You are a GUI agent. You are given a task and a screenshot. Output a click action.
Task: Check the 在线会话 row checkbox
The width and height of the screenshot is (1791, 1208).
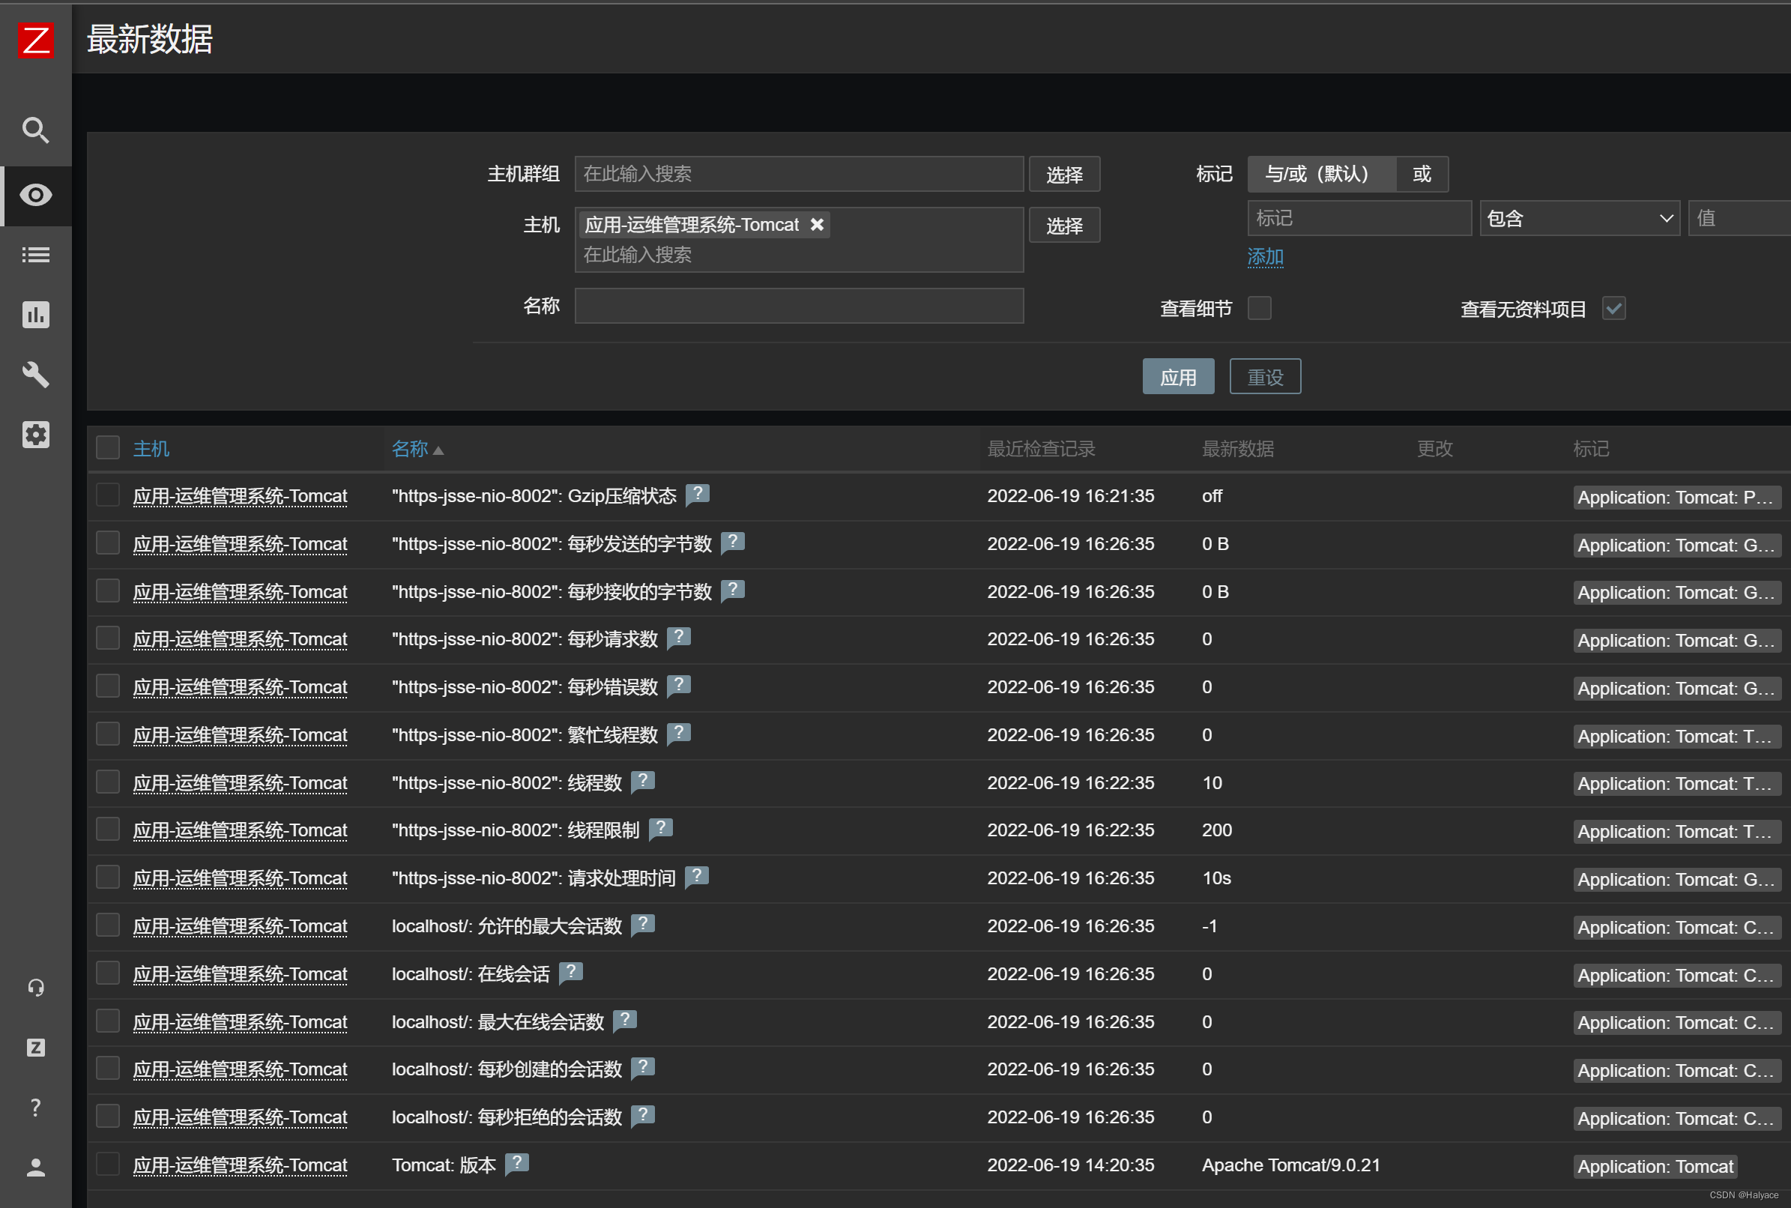click(x=108, y=973)
